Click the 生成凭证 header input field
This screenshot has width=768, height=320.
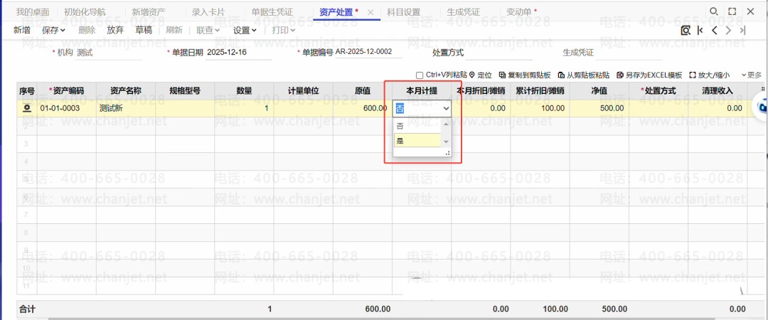[629, 53]
